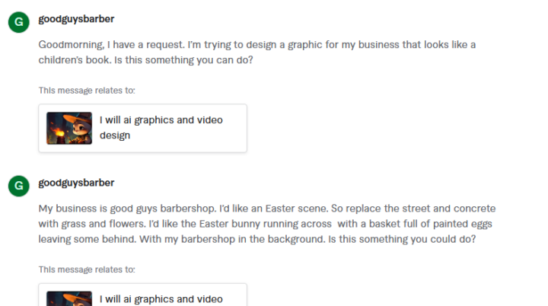
Task: Click the green G avatar on the first message
Action: 19,22
